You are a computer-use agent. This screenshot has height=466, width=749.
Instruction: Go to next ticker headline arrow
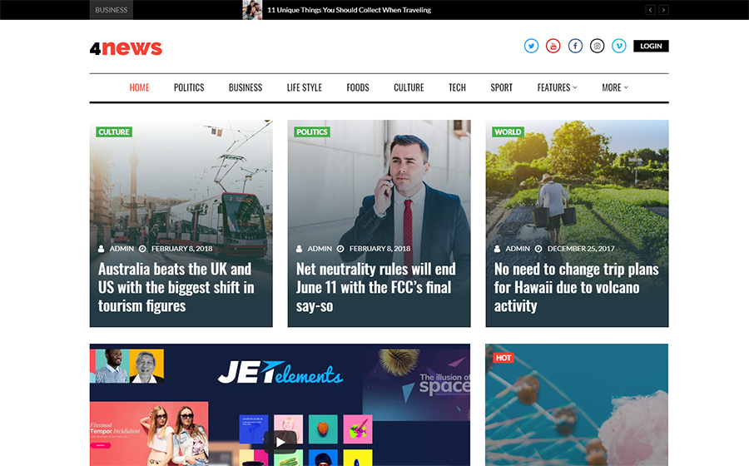pos(663,9)
